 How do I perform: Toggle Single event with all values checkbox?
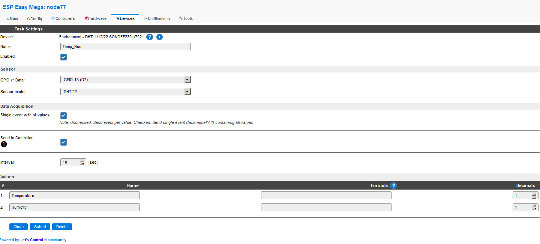[64, 116]
